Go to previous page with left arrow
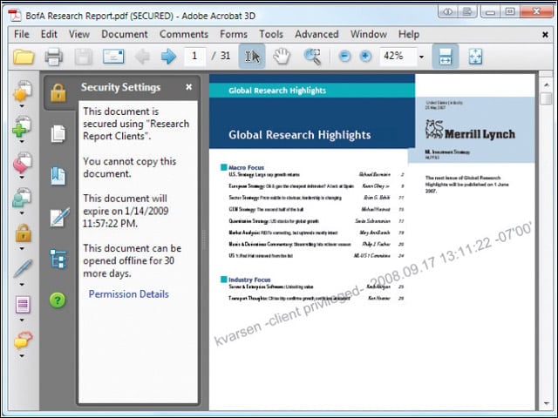The image size is (558, 418). [x=142, y=56]
